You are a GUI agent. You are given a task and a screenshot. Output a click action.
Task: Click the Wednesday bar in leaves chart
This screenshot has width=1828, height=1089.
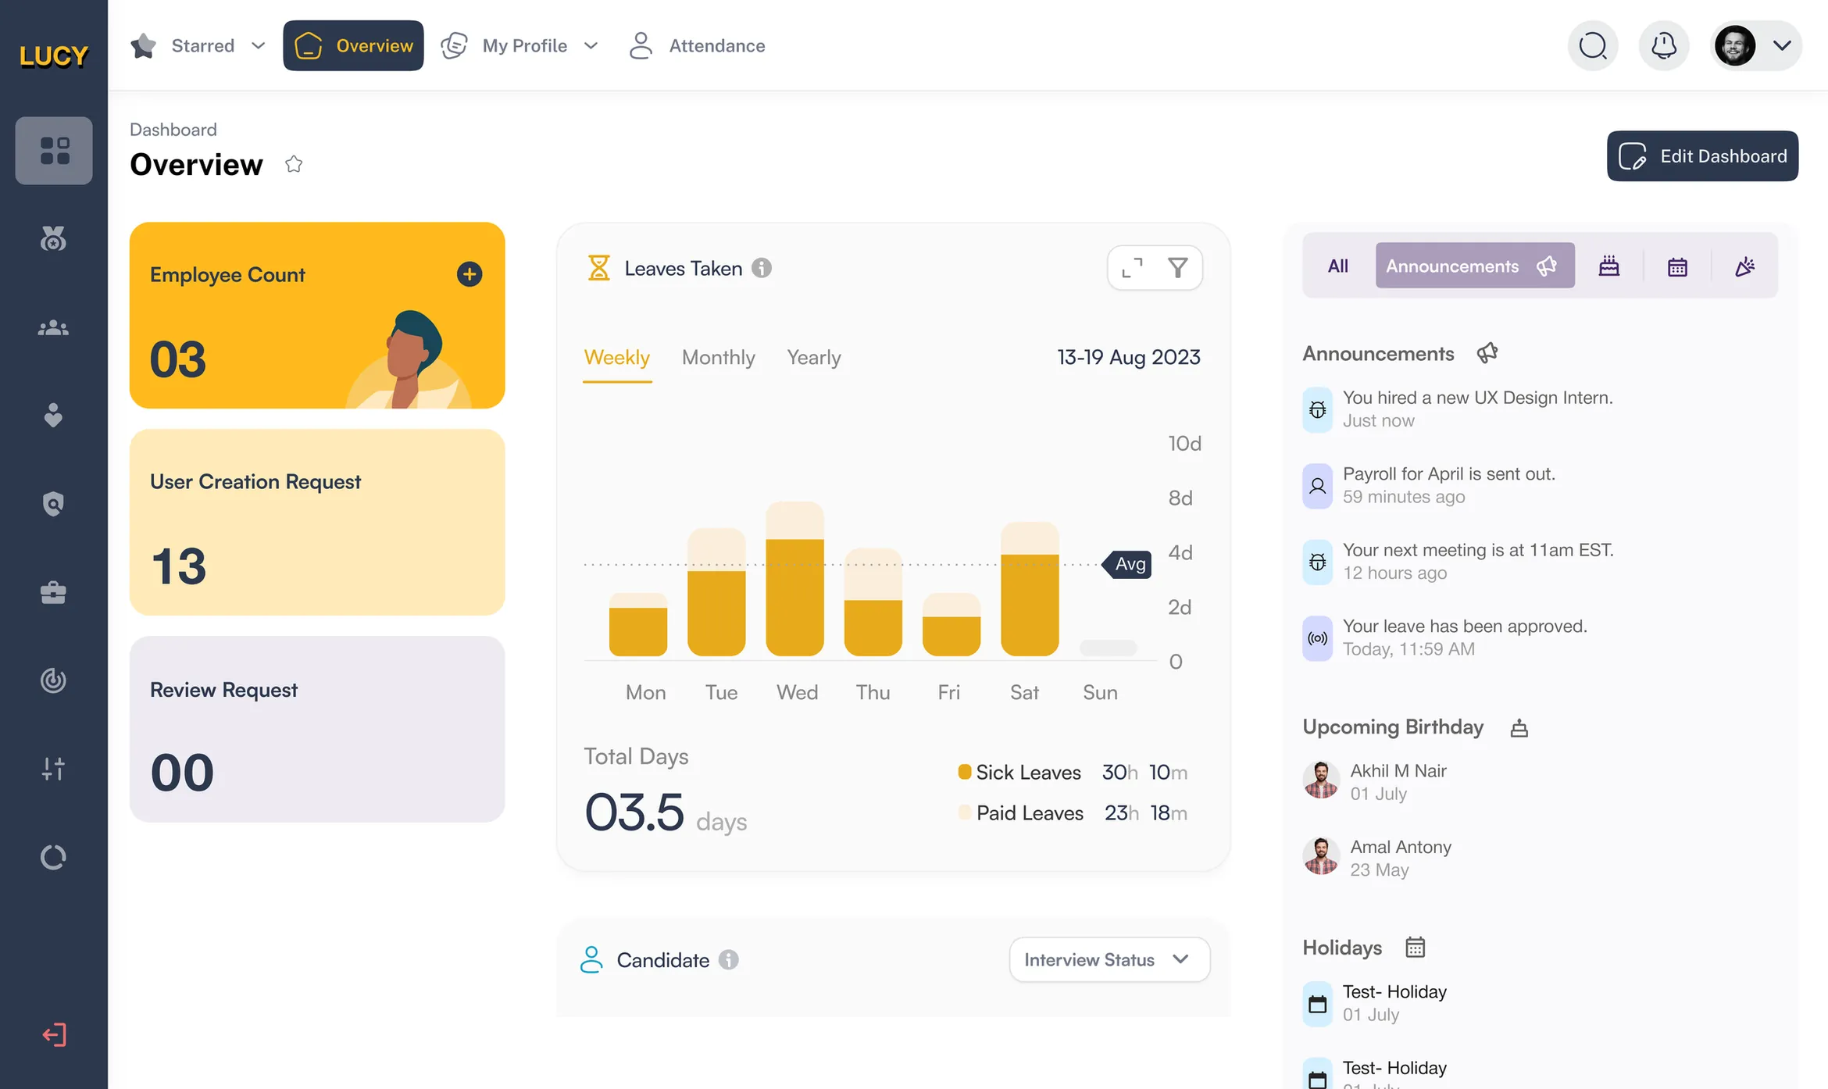(x=794, y=579)
